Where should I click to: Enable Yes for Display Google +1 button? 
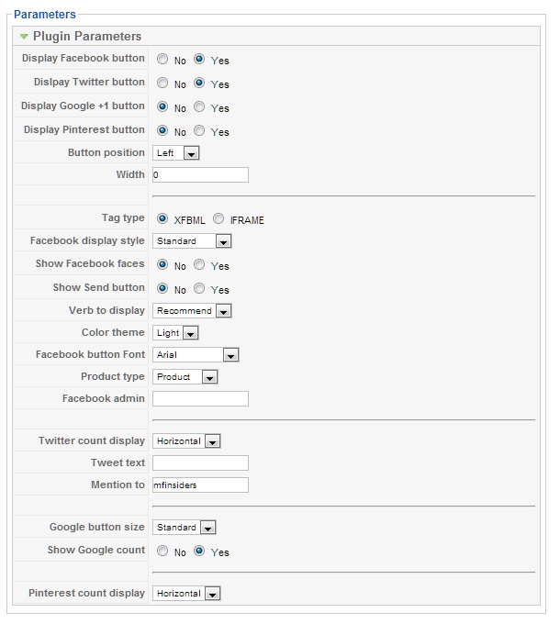coord(199,107)
